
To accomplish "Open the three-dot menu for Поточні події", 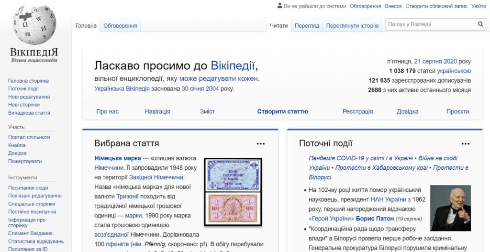I will (465, 143).
